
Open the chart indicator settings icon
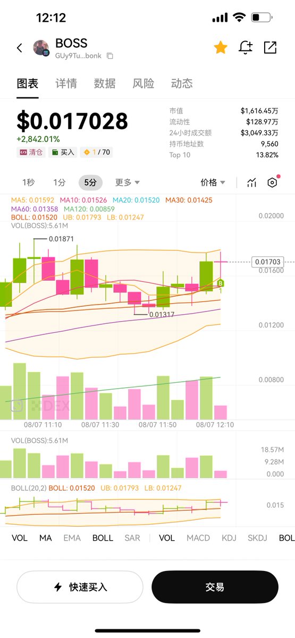point(252,182)
